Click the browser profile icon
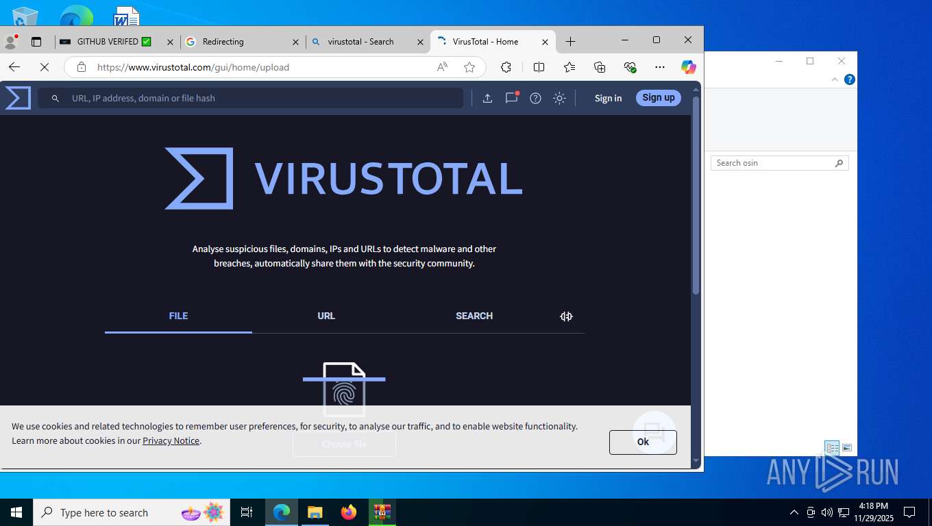The width and height of the screenshot is (932, 526). [10, 41]
